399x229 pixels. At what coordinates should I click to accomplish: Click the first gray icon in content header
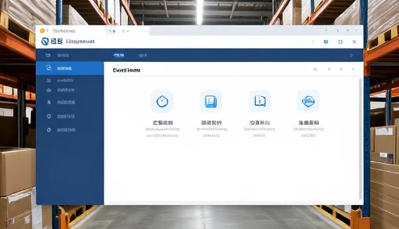tap(315, 69)
